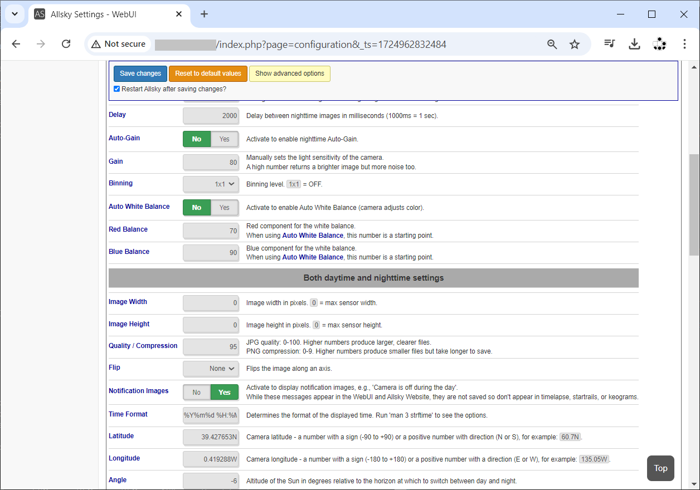The image size is (700, 490).
Task: Click Save changes button
Action: click(x=140, y=73)
